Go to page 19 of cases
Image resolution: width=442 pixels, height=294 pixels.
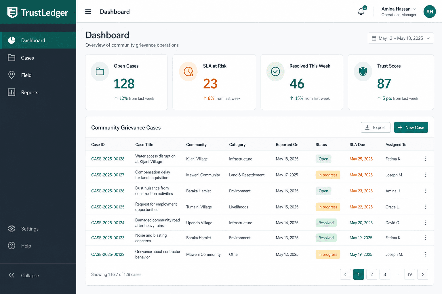coord(409,274)
